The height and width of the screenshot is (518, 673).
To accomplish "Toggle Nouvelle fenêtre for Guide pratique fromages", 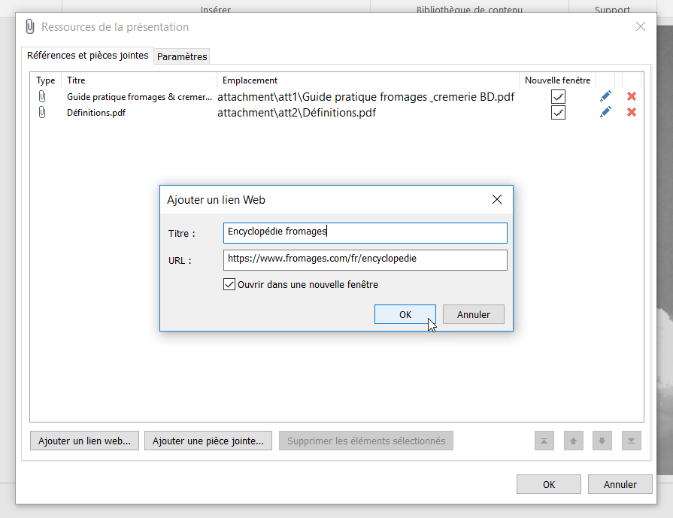I will click(558, 96).
